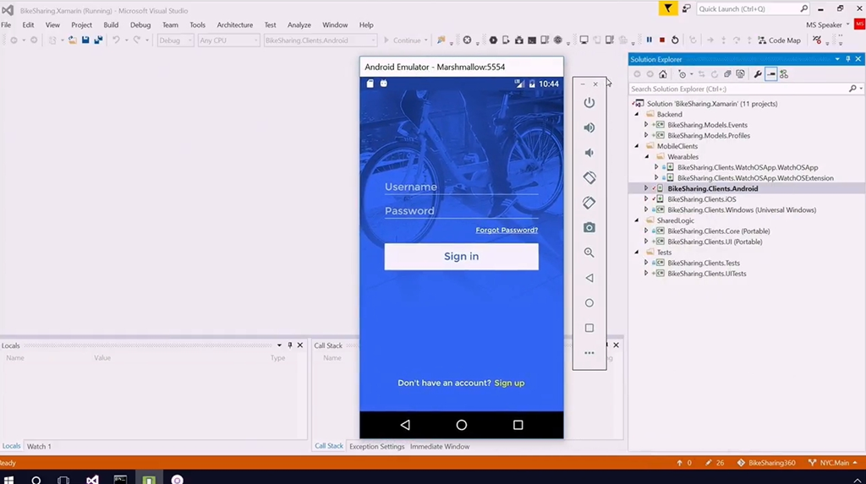Click the Sign in button
Image resolution: width=866 pixels, height=484 pixels.
click(x=461, y=257)
